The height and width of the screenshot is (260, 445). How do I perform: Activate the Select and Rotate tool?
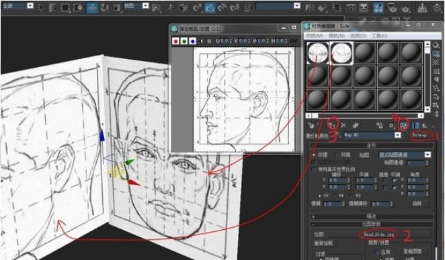105,7
